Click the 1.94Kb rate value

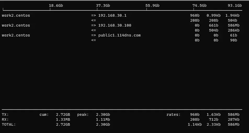[233, 16]
